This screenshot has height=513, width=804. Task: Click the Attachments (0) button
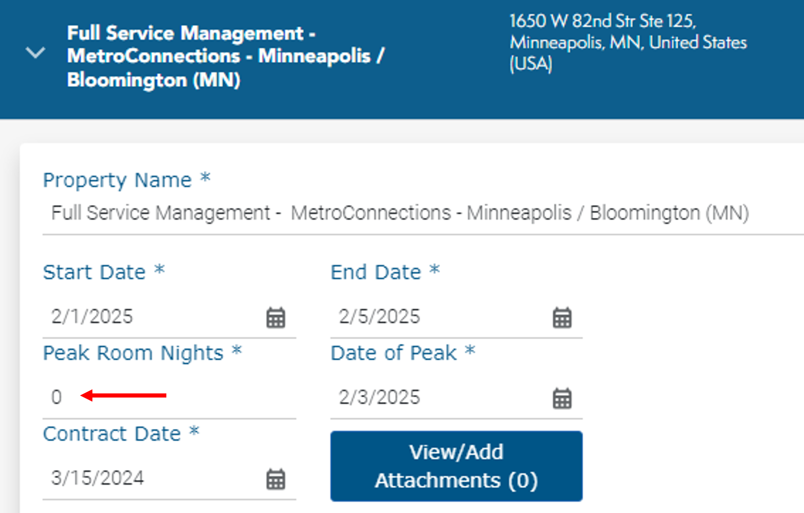pyautogui.click(x=456, y=466)
